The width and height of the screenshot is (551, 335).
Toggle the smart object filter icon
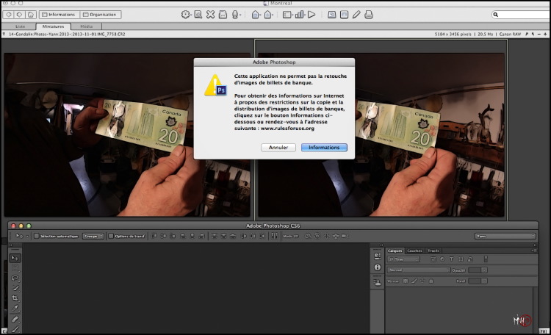470,259
